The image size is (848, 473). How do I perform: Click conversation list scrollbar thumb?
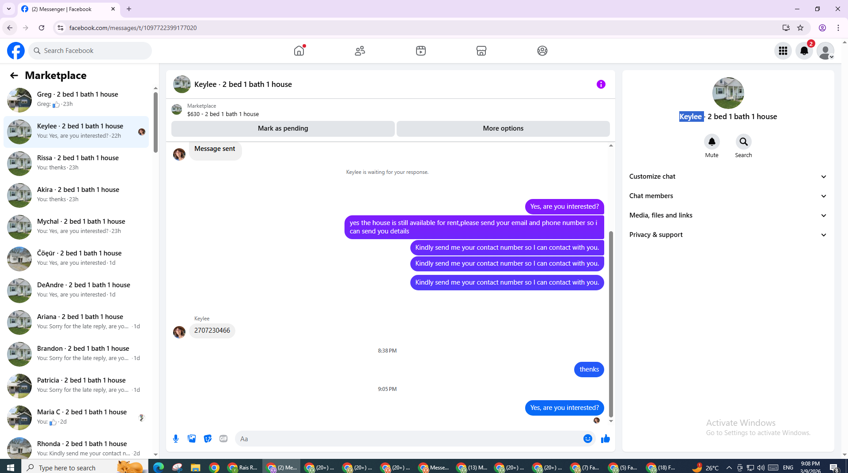coord(155,122)
